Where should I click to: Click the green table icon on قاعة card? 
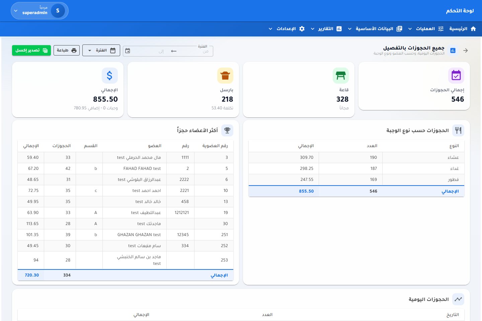point(341,76)
